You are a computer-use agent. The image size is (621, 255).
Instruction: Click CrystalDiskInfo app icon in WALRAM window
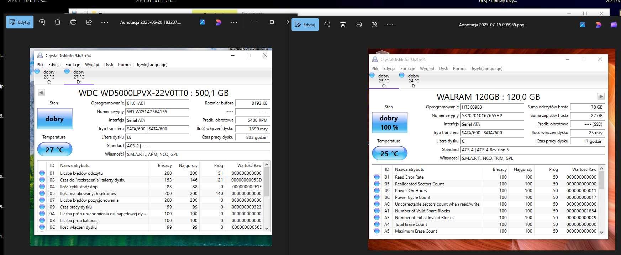tap(375, 59)
